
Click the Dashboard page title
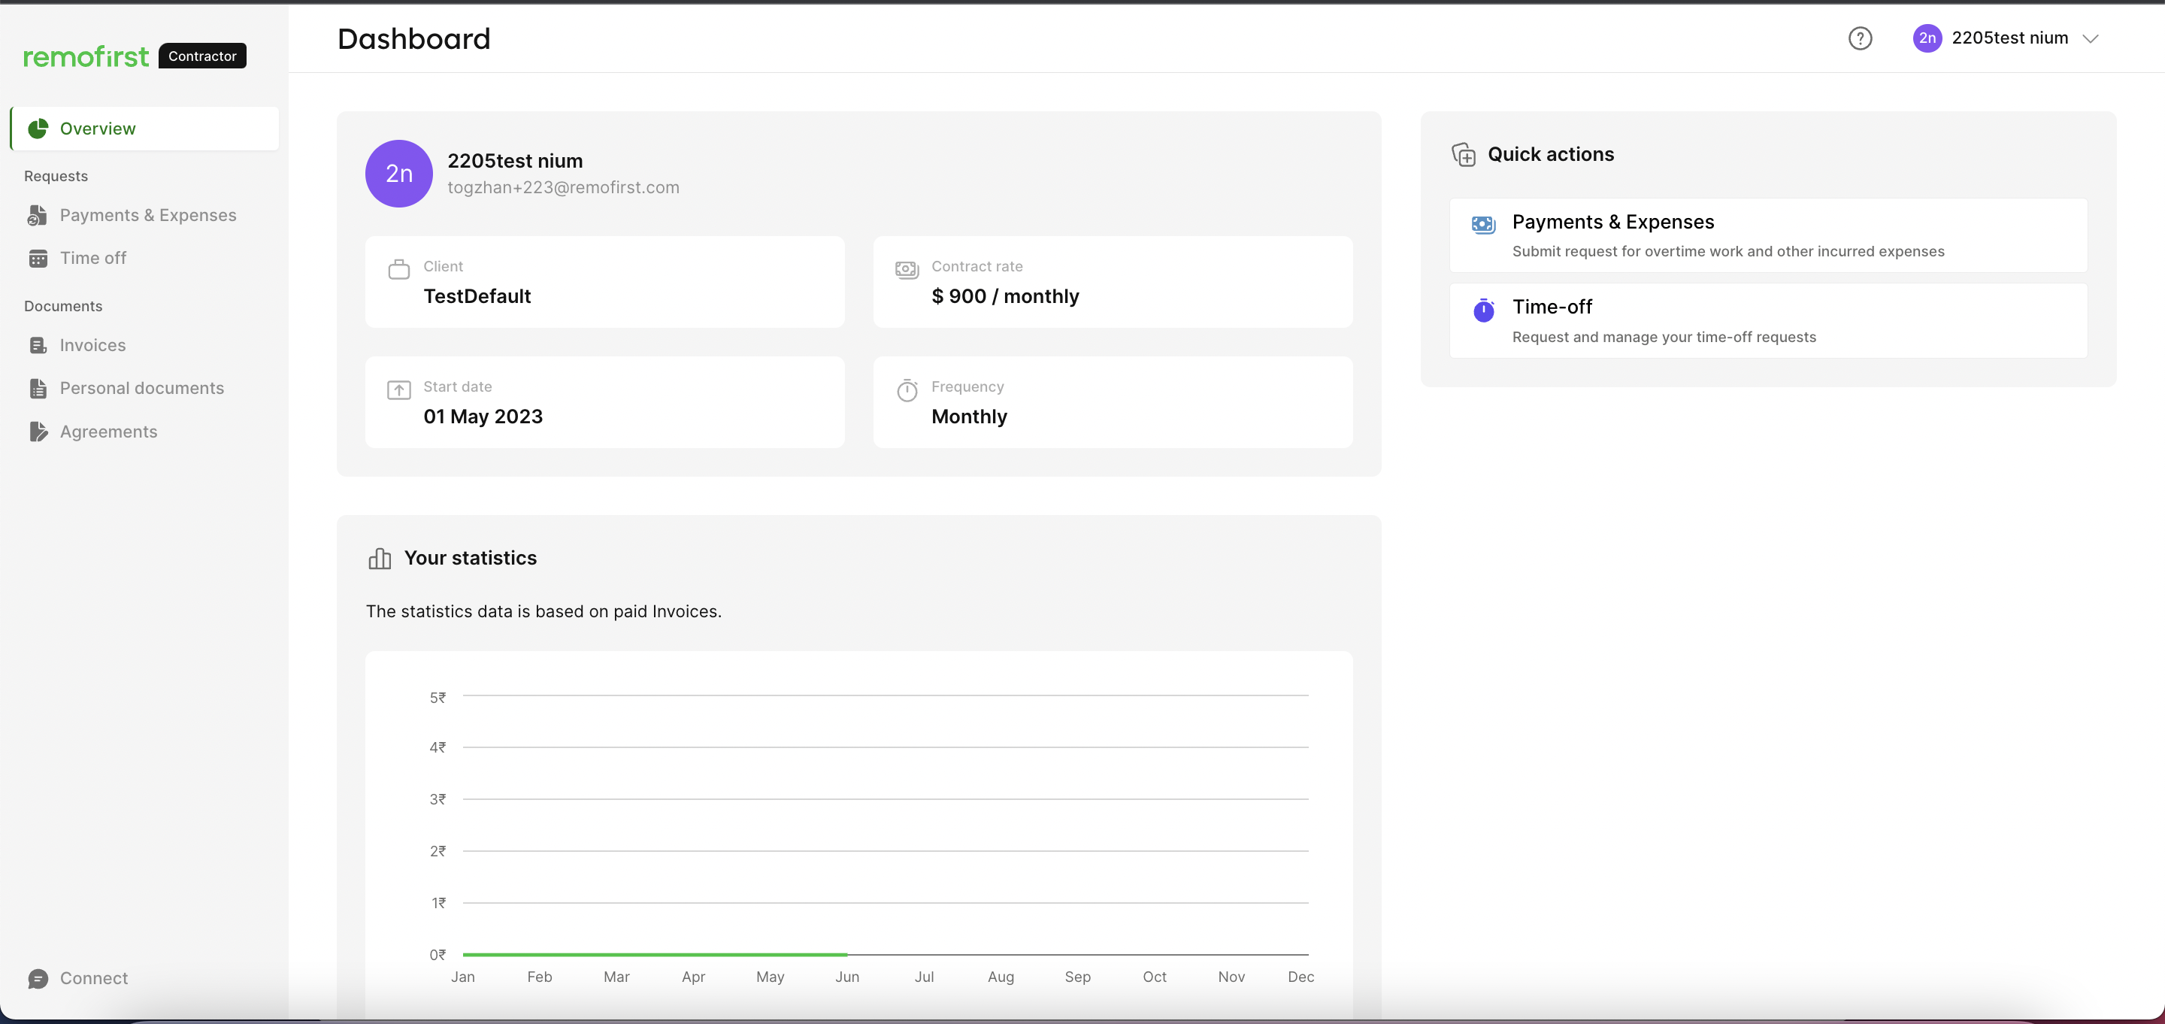tap(413, 38)
